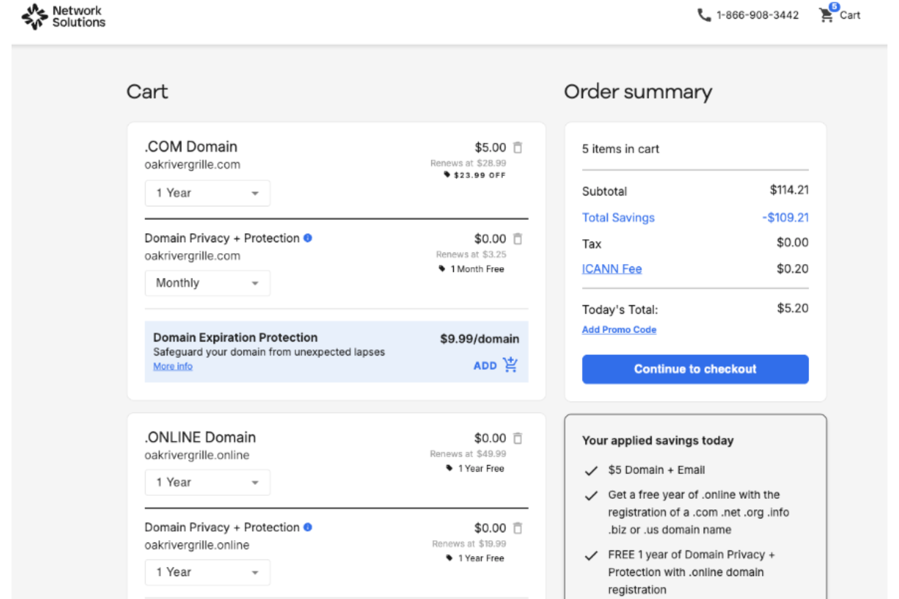Click the info icon beside Domain Privacy + Protection (.com)

pos(308,238)
